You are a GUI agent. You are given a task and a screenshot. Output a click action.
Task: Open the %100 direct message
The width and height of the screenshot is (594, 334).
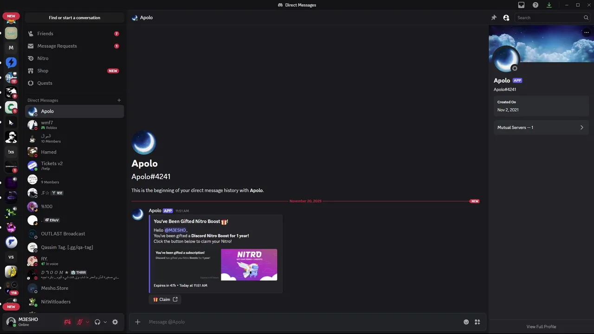pos(74,206)
